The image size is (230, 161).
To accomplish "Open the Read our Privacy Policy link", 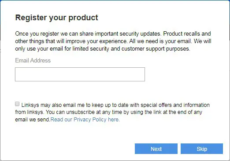I will pyautogui.click(x=85, y=120).
